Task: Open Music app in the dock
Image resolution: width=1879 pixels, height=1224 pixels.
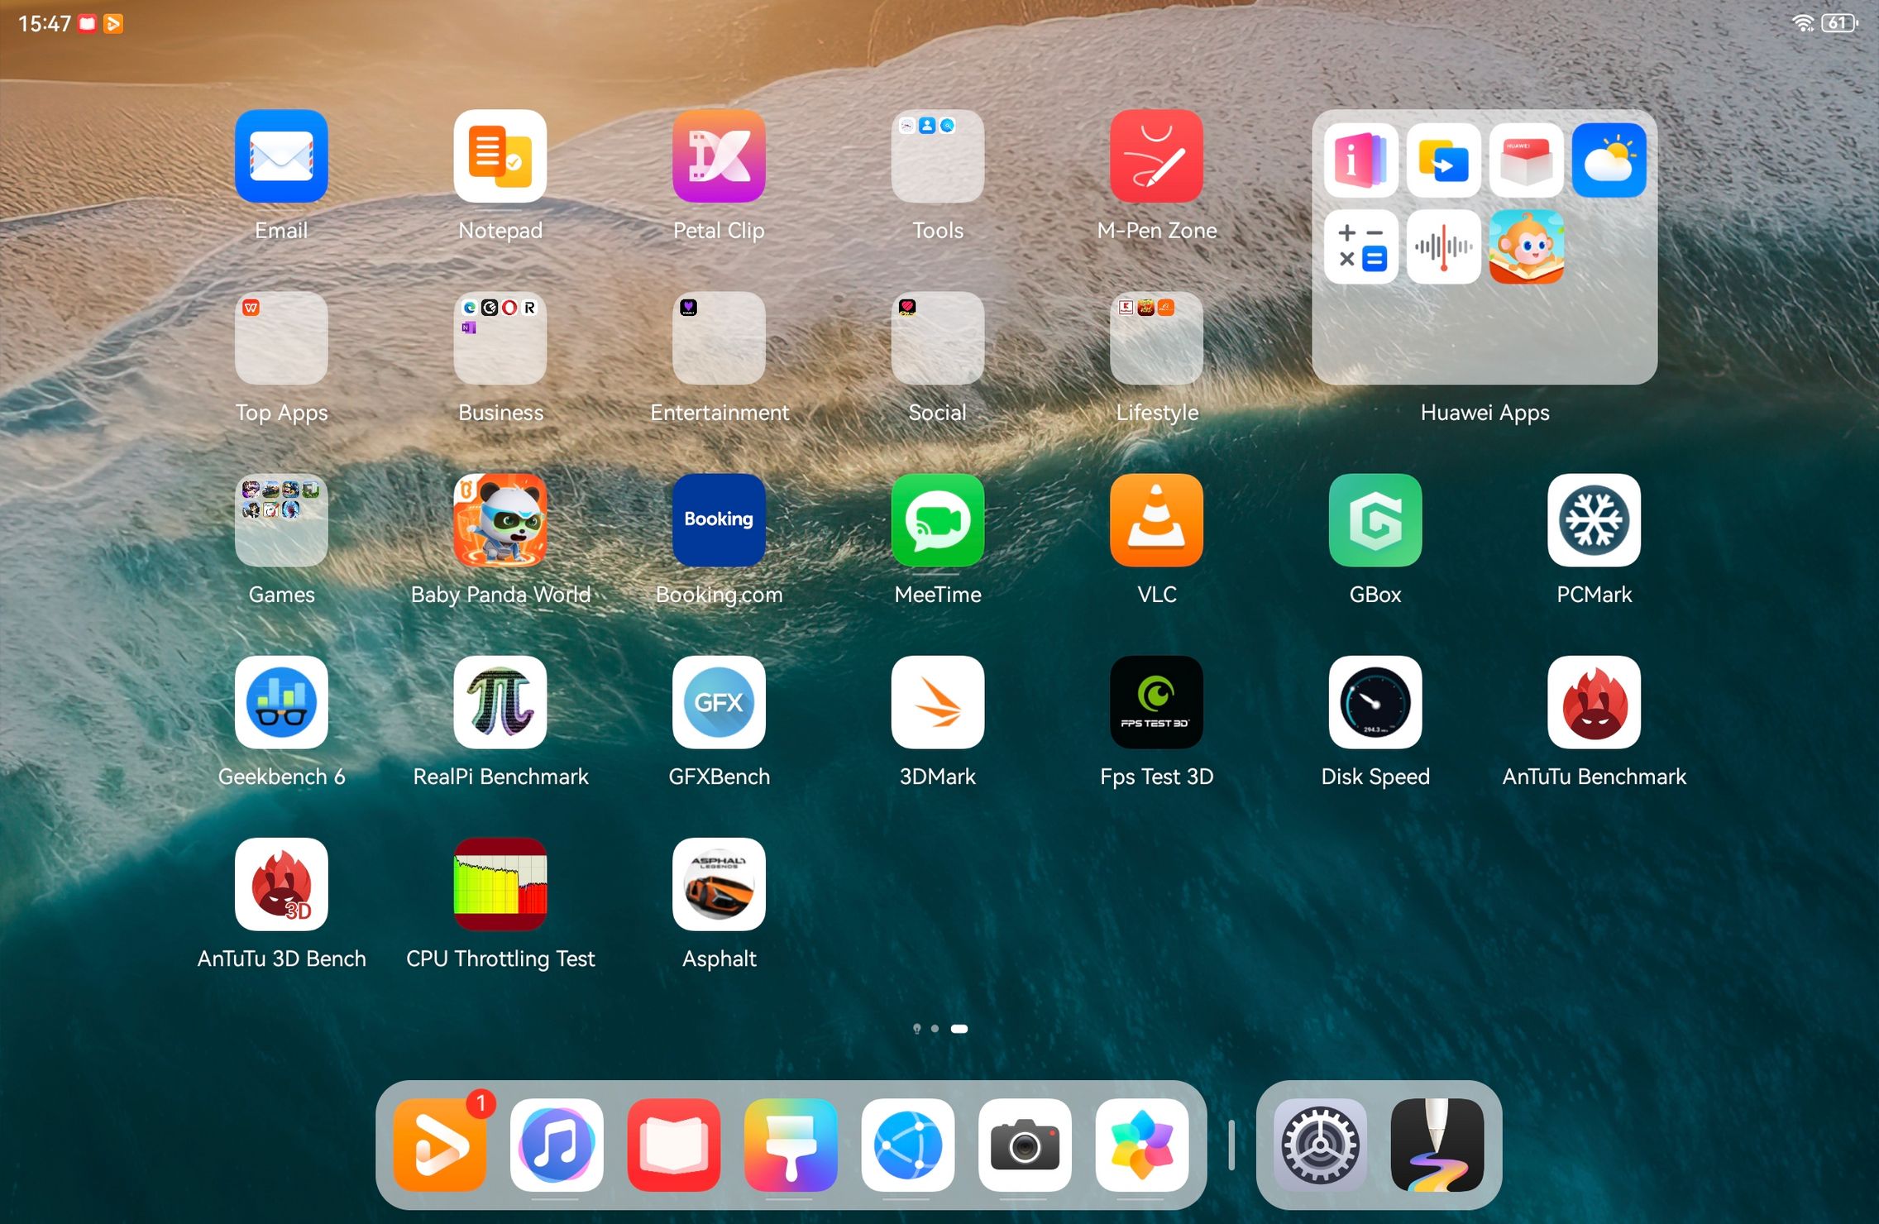Action: click(x=557, y=1145)
